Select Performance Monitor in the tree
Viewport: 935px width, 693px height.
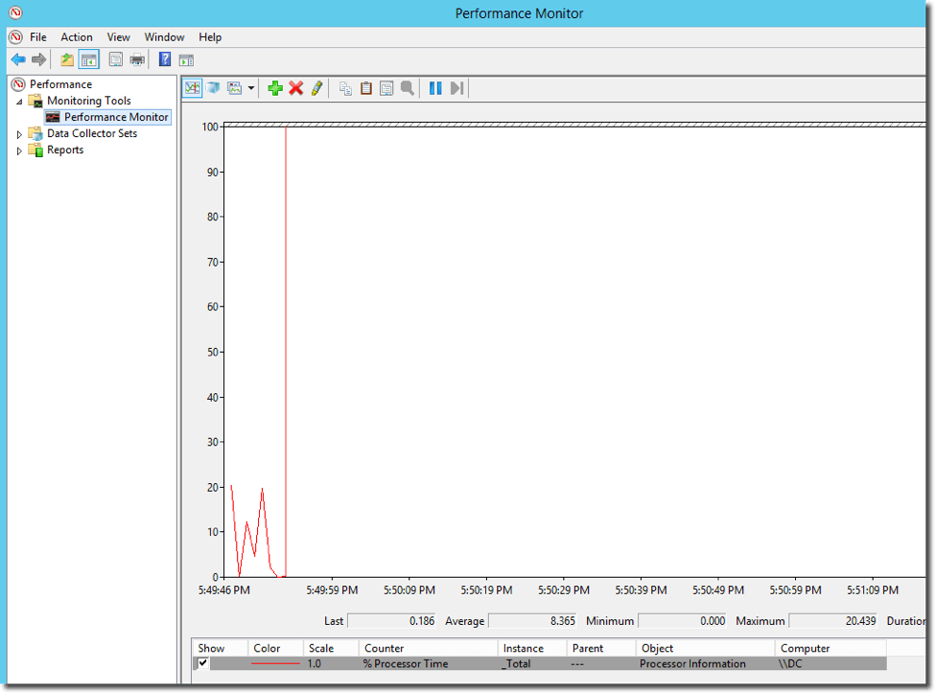point(116,117)
